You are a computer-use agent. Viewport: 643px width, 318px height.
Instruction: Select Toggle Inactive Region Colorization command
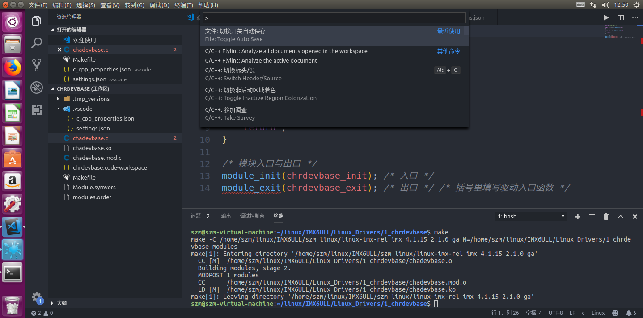(334, 94)
